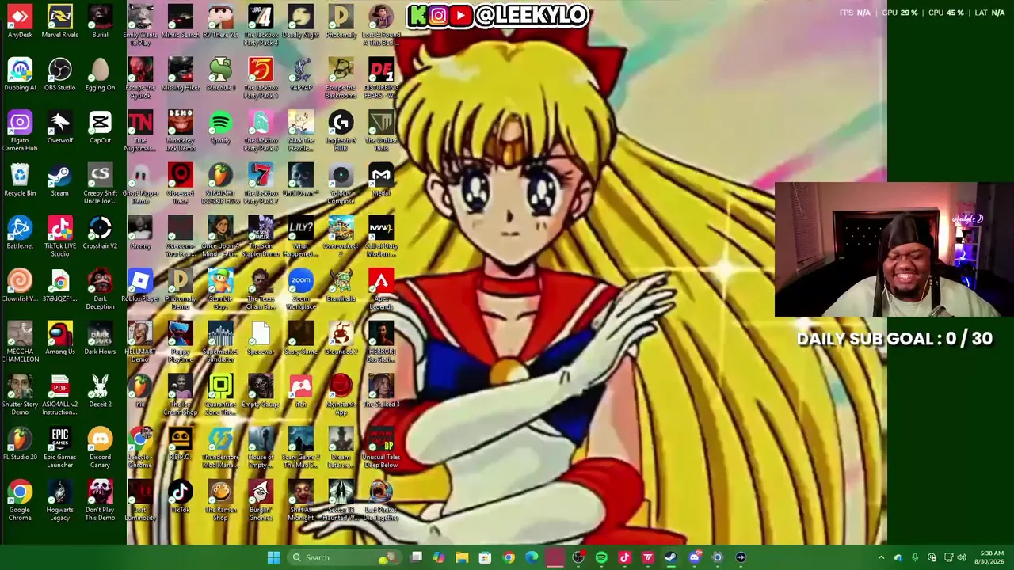
Task: Click the Microsoft Edge taskbar icon
Action: tap(532, 557)
